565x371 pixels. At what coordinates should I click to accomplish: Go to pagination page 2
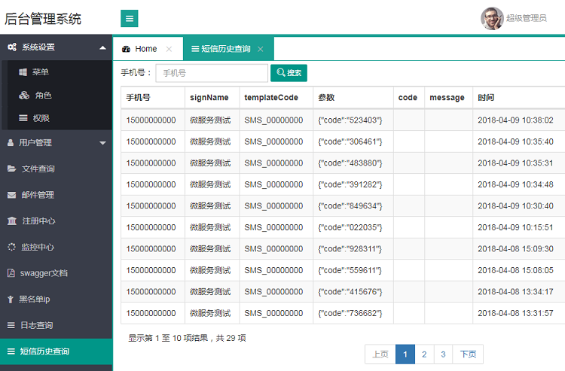pyautogui.click(x=424, y=354)
